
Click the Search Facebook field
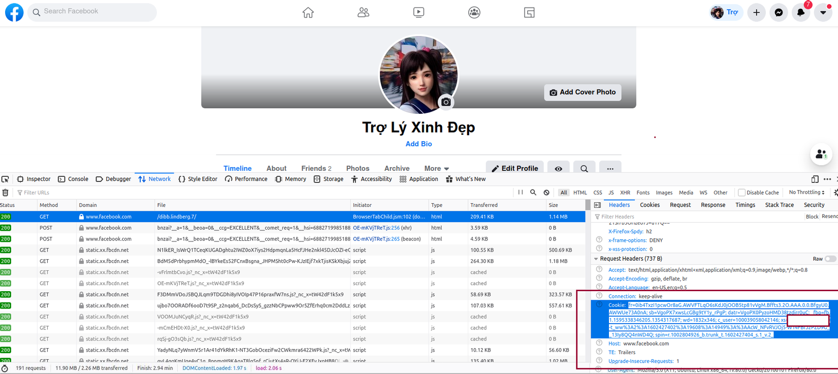92,12
